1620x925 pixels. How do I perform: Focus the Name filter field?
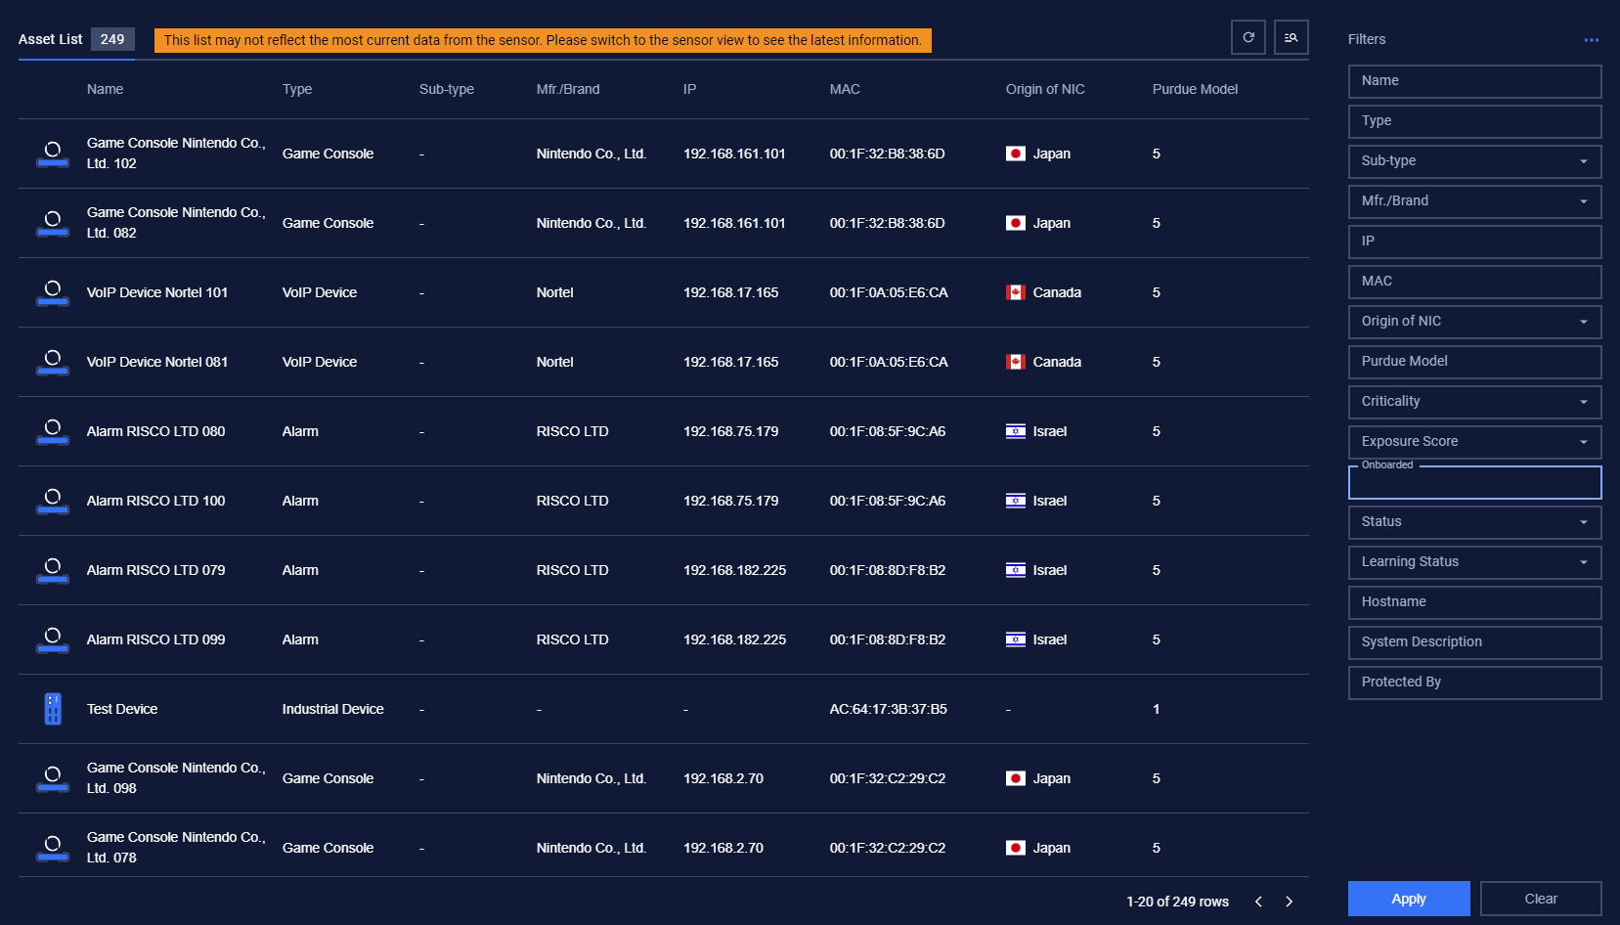click(1474, 81)
